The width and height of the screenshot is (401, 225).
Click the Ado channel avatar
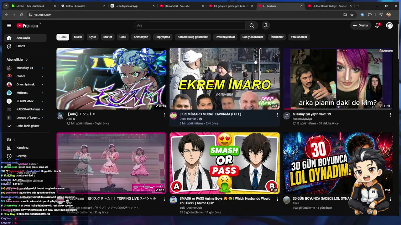[x=60, y=116]
